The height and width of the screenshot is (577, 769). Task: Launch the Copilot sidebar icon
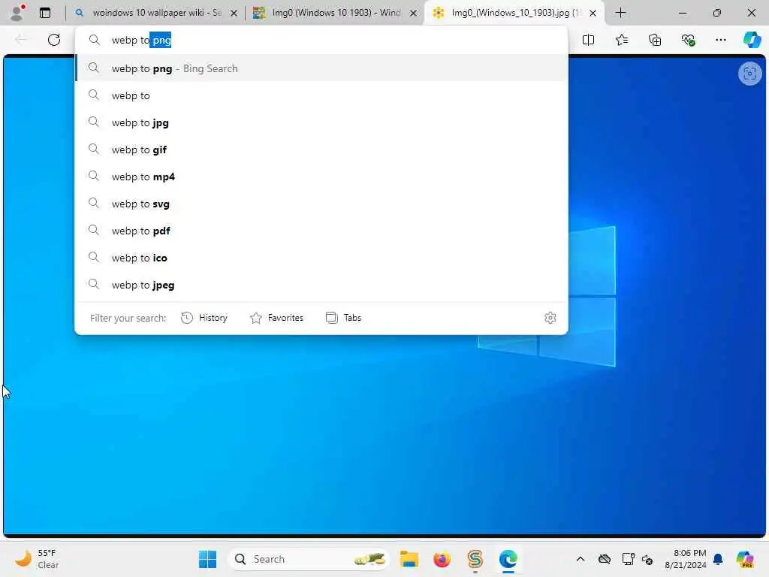point(751,40)
